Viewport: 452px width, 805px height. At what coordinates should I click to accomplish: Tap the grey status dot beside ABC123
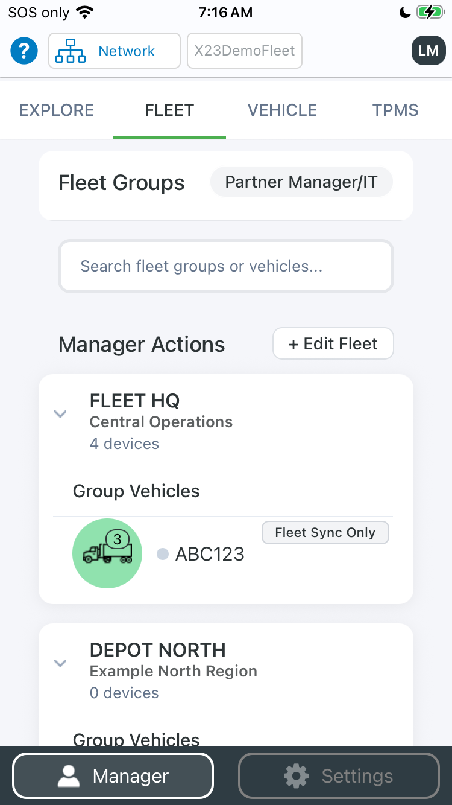pos(162,554)
